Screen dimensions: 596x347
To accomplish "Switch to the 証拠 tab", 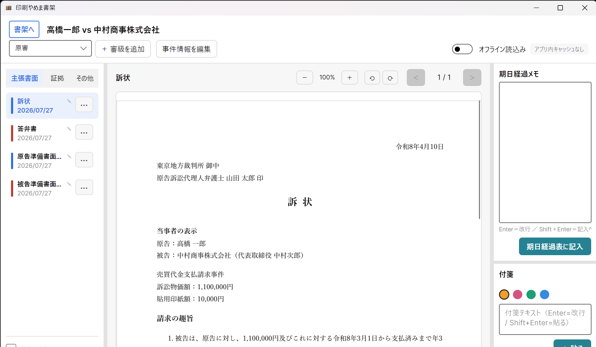I will point(57,78).
